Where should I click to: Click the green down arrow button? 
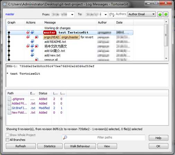[x=166, y=14]
